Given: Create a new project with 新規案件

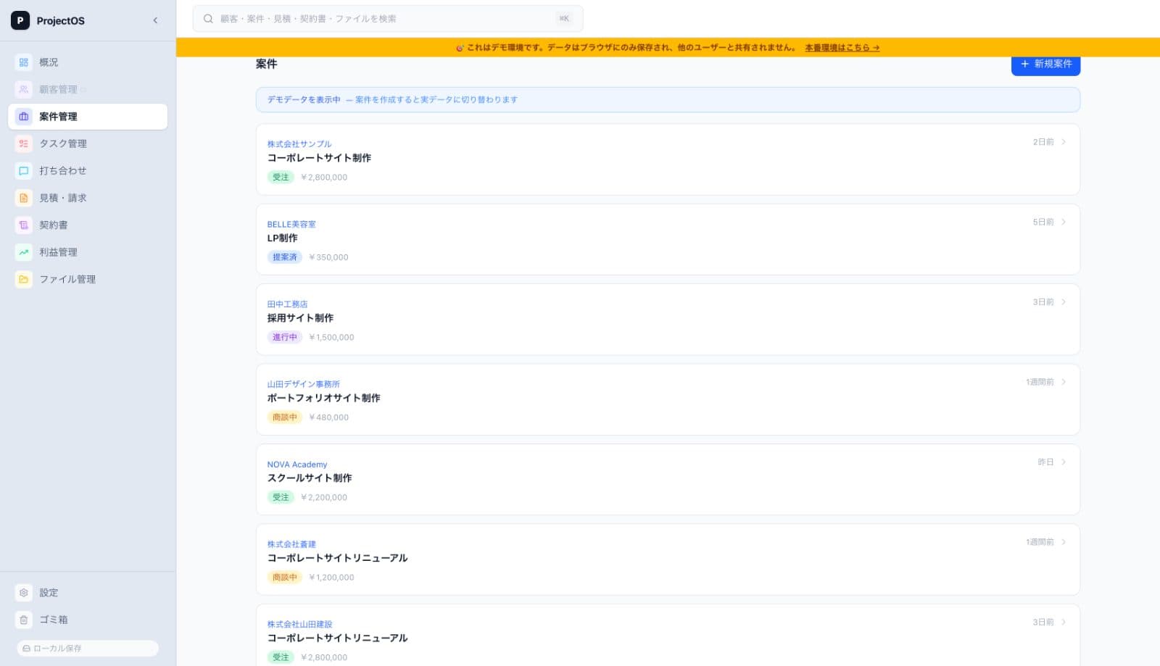Looking at the screenshot, I should (x=1045, y=64).
